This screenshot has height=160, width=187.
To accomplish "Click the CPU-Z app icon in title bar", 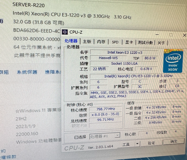I will click(x=65, y=32).
